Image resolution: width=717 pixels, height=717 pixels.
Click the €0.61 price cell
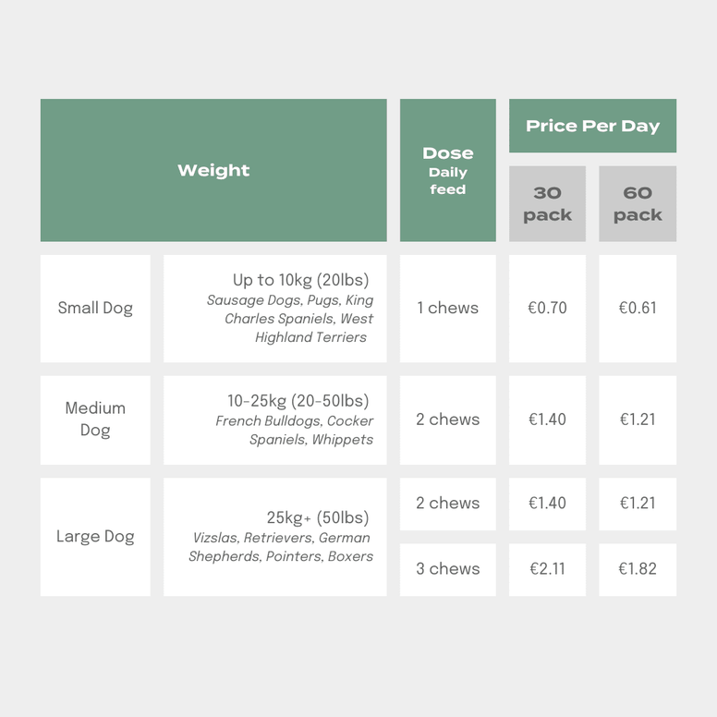coord(638,309)
